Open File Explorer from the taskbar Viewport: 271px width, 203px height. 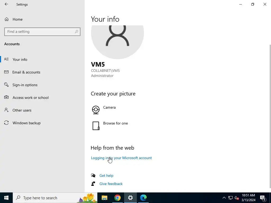[x=104, y=198]
